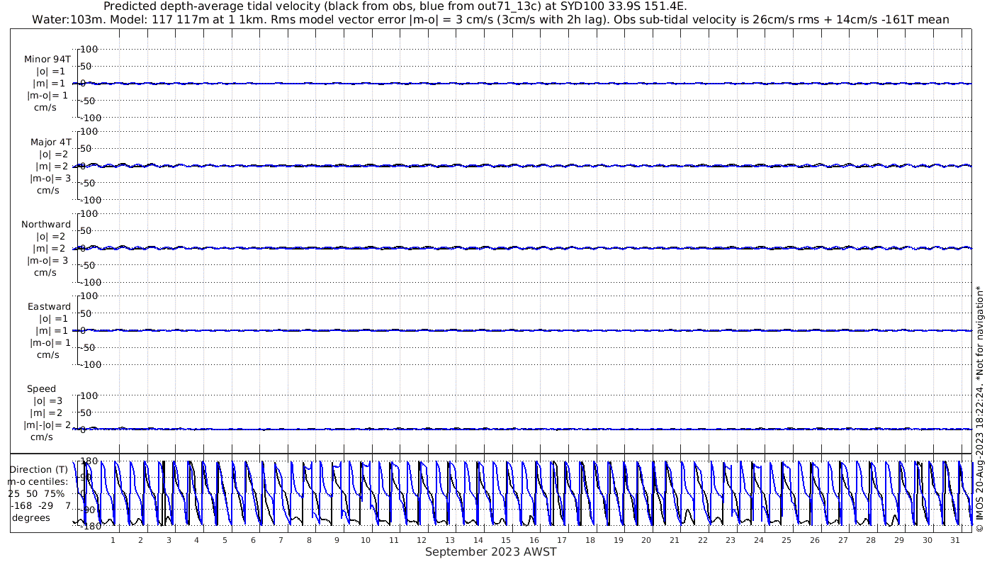The height and width of the screenshot is (567, 992).
Task: Click '|m-o|= 1' under Minor 94T
Action: (x=48, y=96)
